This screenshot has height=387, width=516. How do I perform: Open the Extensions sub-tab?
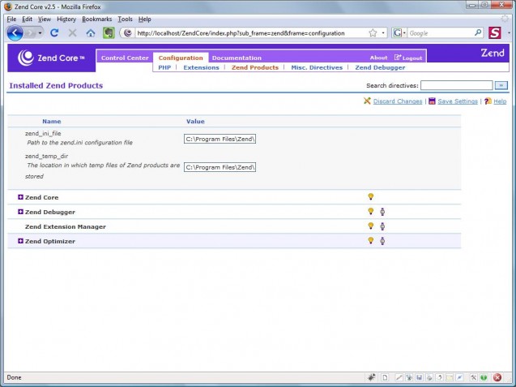201,67
